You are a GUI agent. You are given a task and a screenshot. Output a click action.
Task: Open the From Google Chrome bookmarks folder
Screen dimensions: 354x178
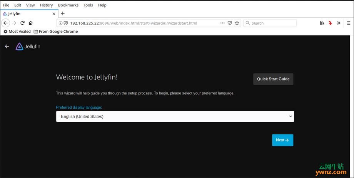[x=56, y=32]
